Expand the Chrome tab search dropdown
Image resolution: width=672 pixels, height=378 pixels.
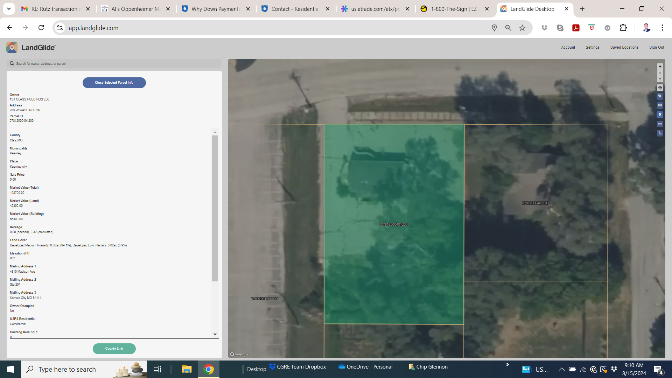[9, 9]
